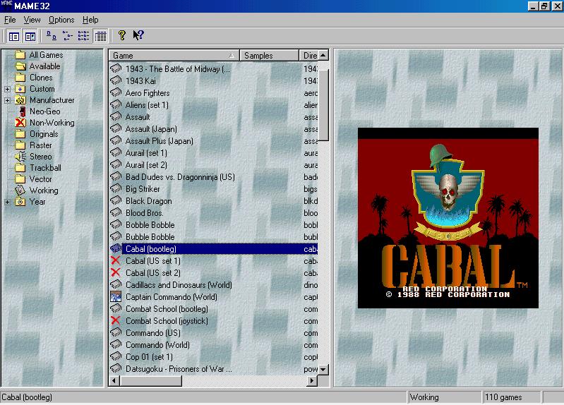Select the Stereo speaker icon folder

(20, 157)
